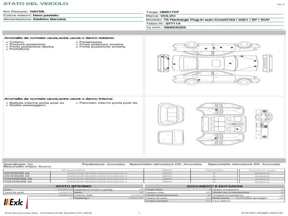Click the 'Catene da neve:' row

click(x=178, y=198)
